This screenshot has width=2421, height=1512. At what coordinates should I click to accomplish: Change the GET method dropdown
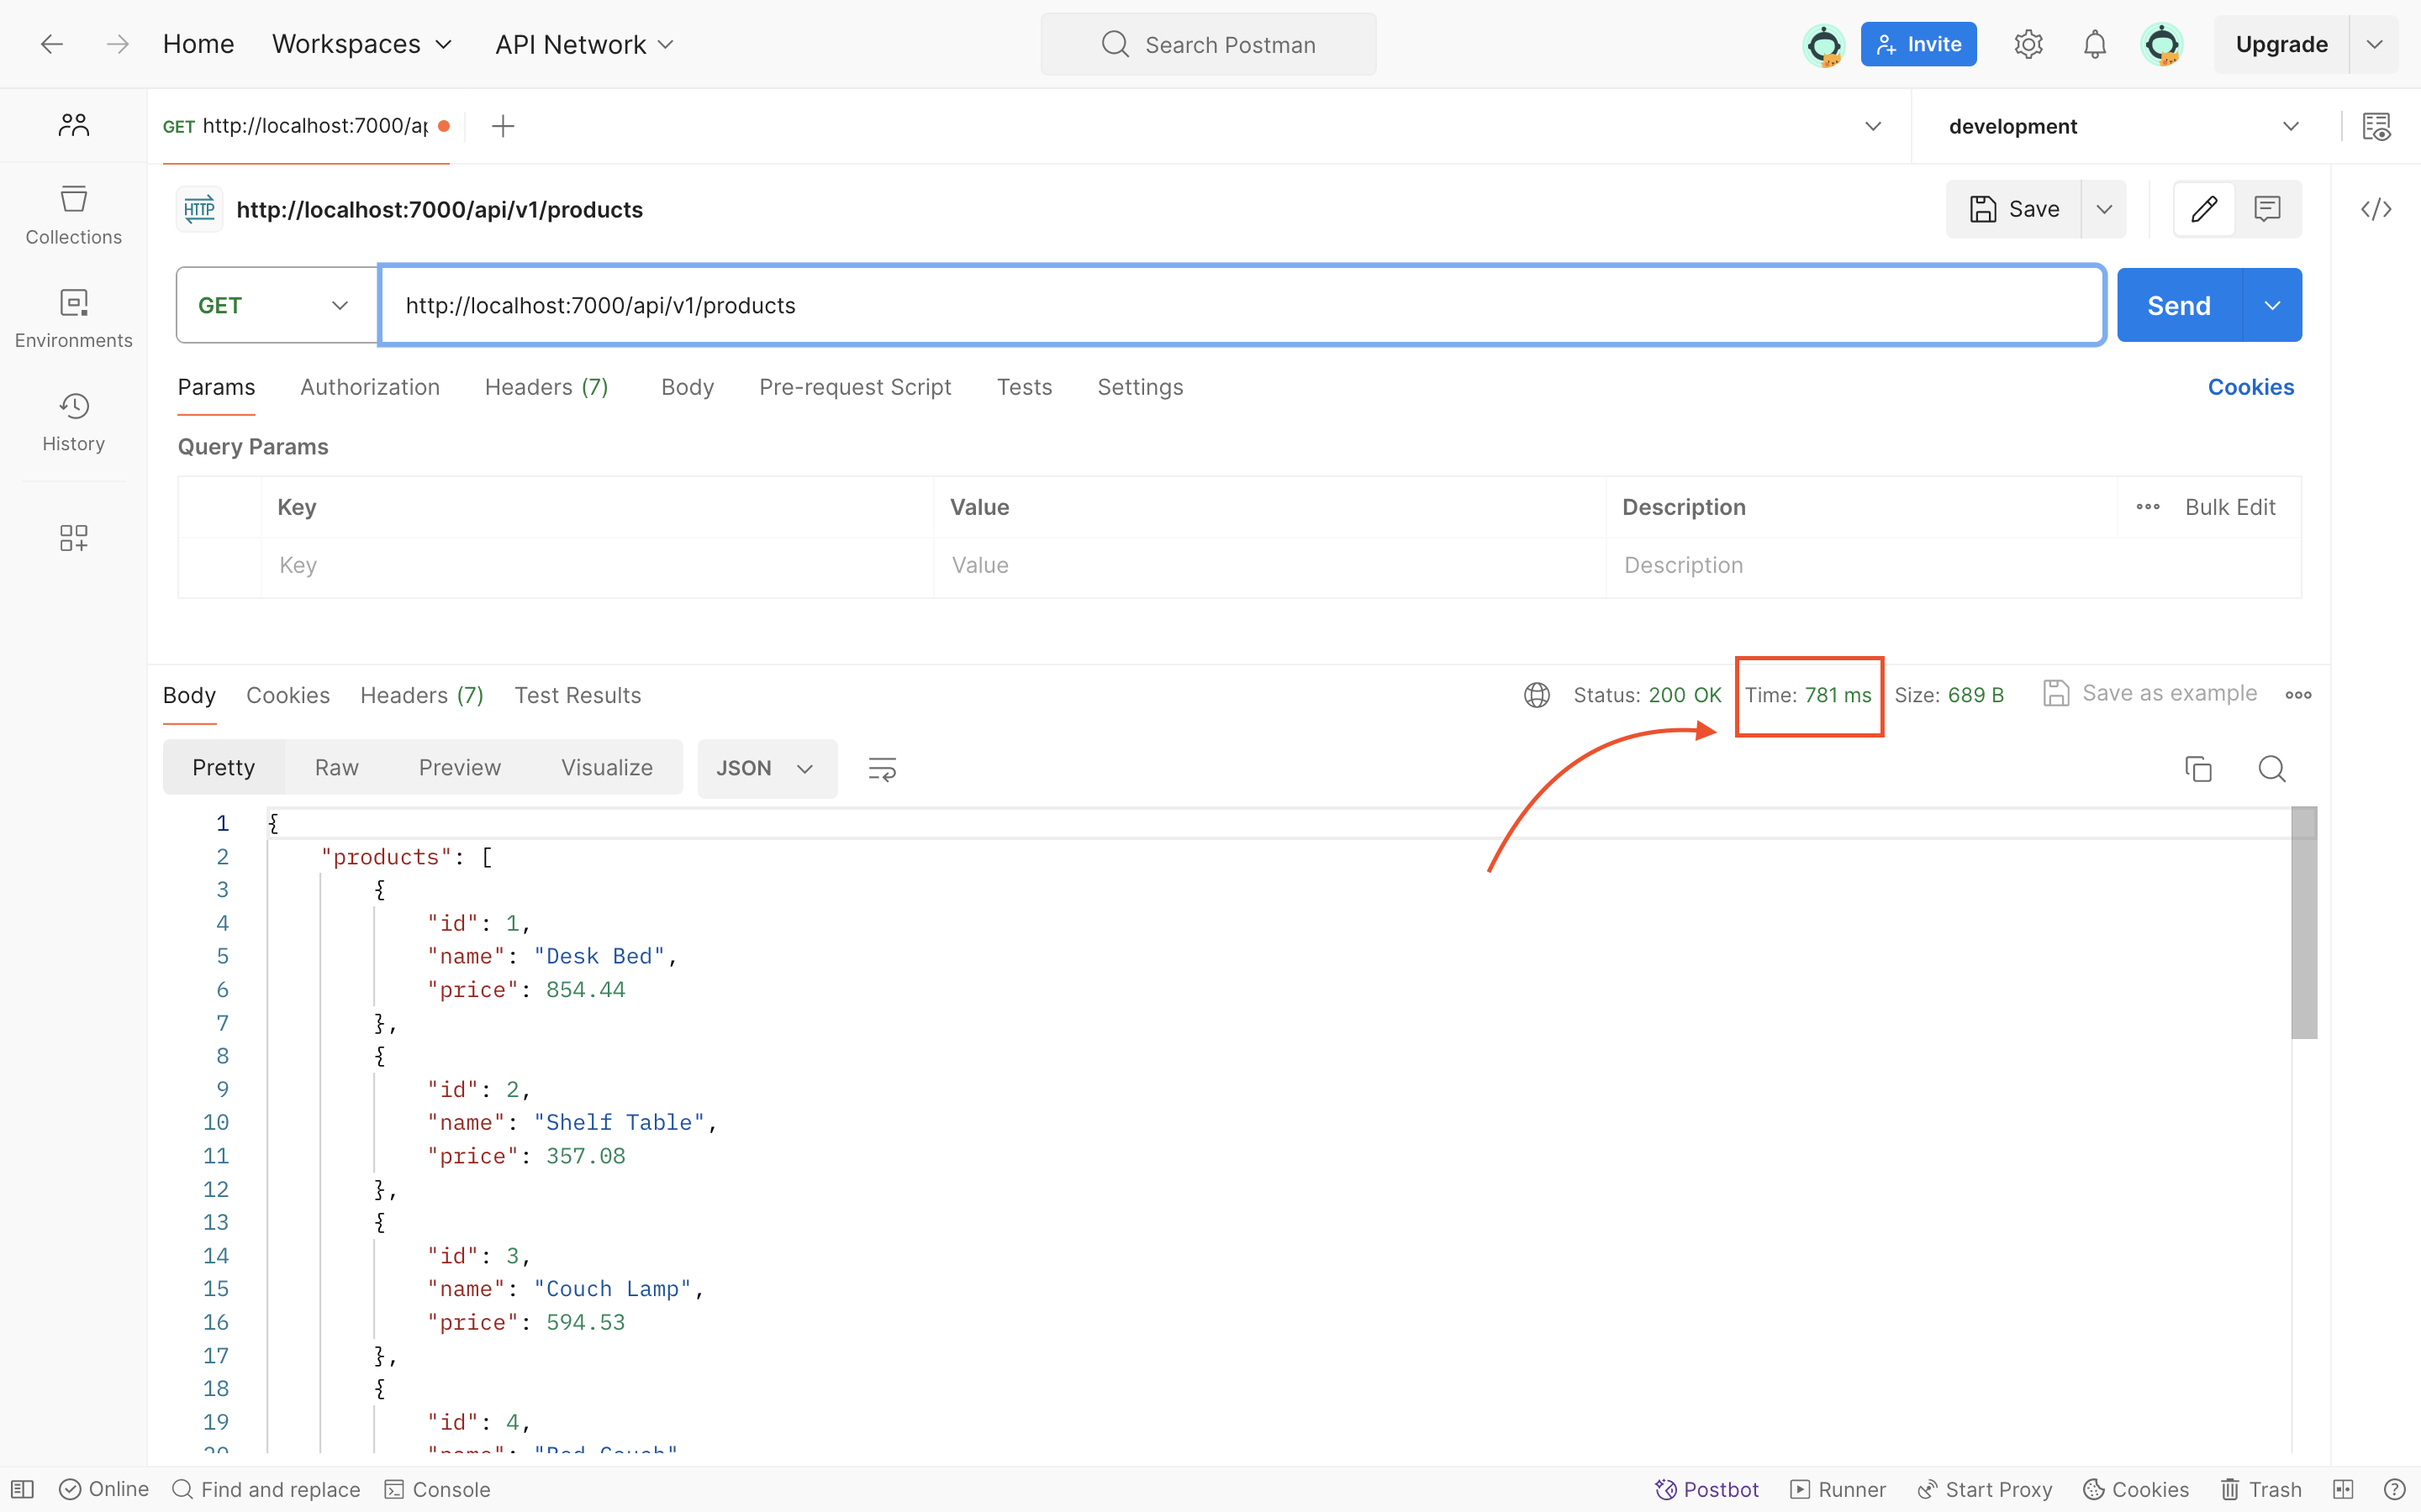pyautogui.click(x=276, y=305)
